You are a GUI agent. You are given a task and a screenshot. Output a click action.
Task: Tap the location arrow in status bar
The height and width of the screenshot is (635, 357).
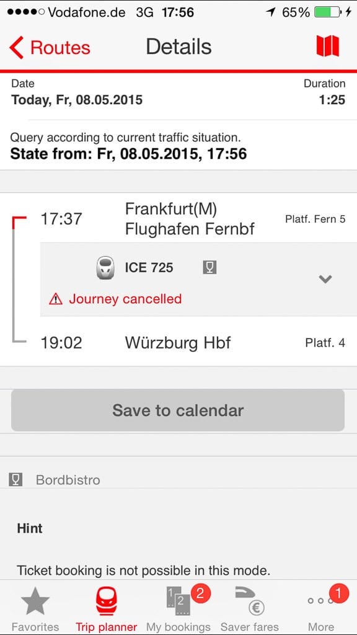point(271,12)
